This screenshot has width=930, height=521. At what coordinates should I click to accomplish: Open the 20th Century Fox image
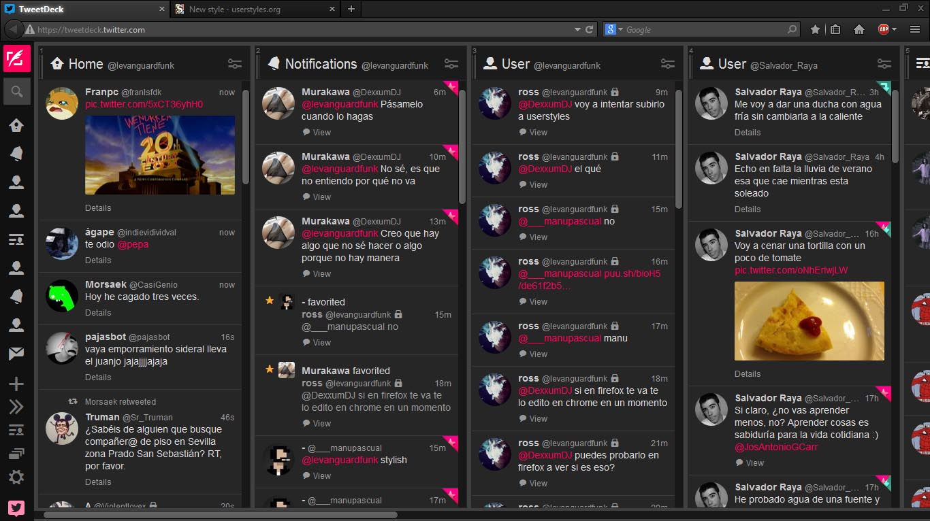pos(160,155)
